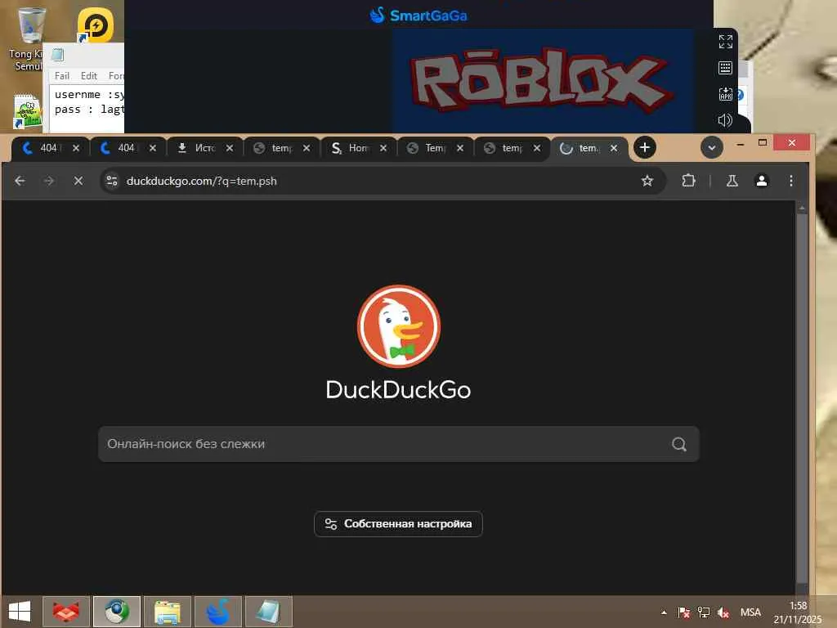Close the active loading tem tab
Image resolution: width=837 pixels, height=628 pixels.
[x=614, y=148]
